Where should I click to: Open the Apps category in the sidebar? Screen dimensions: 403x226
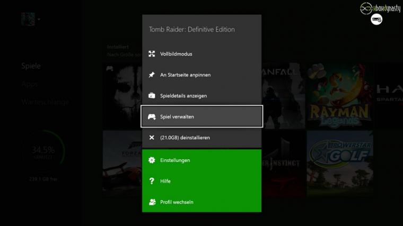click(x=30, y=84)
